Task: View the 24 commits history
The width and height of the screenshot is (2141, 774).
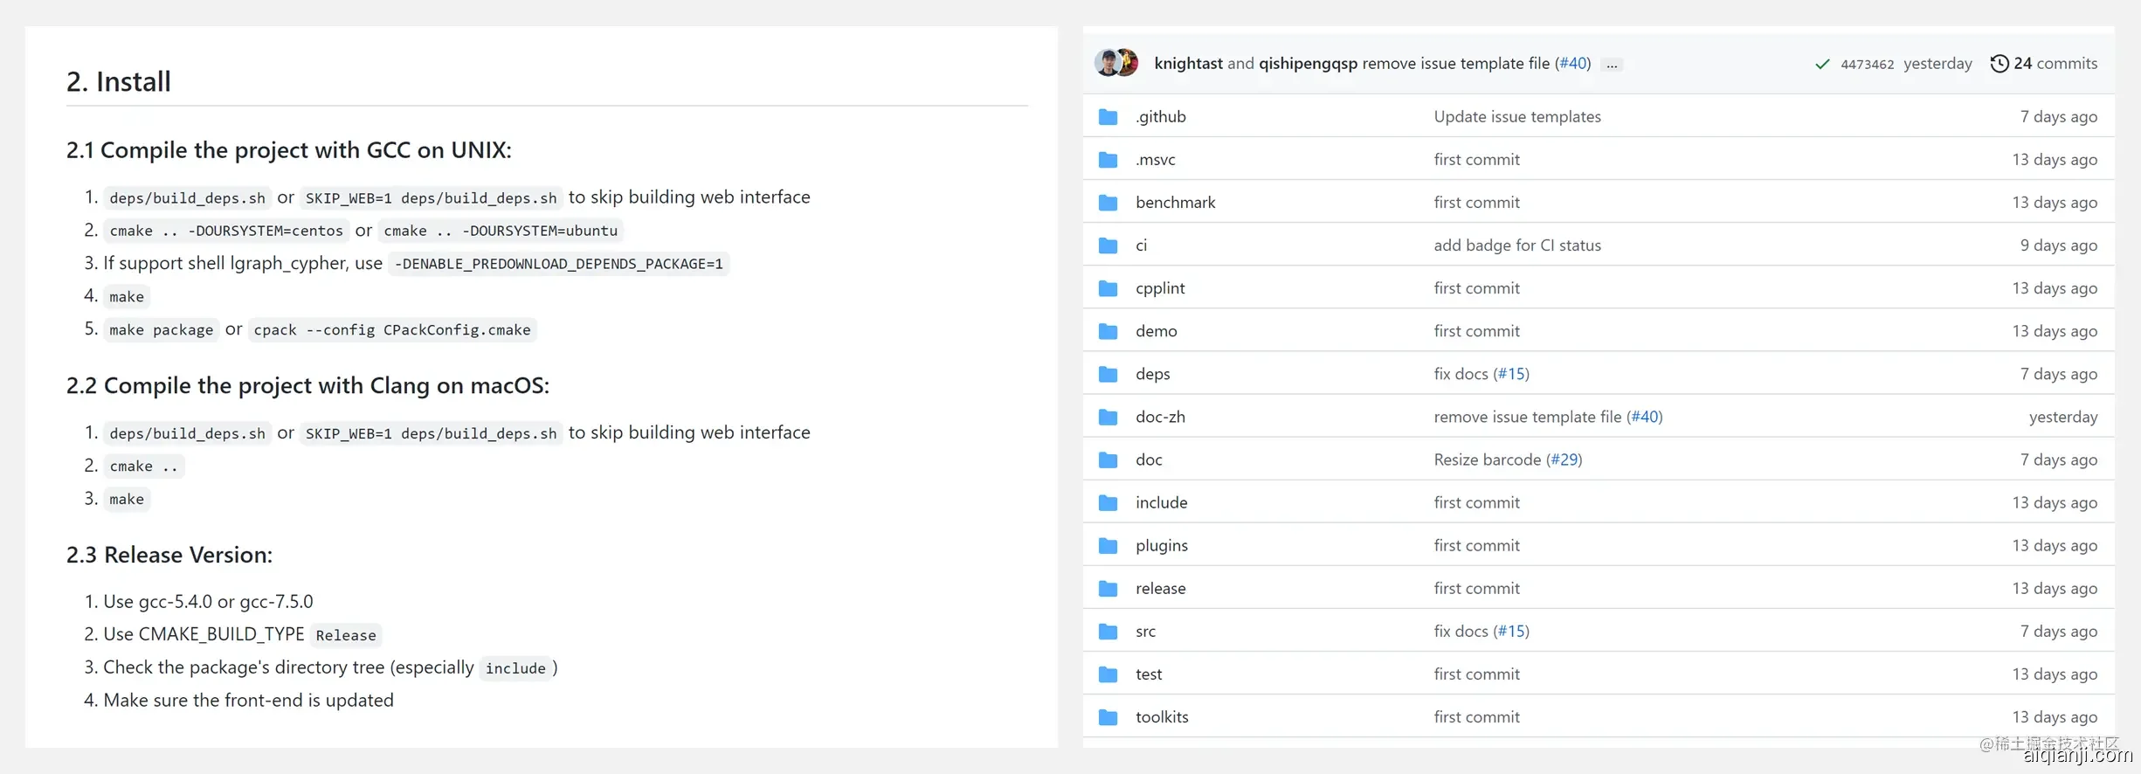Action: pos(2055,64)
